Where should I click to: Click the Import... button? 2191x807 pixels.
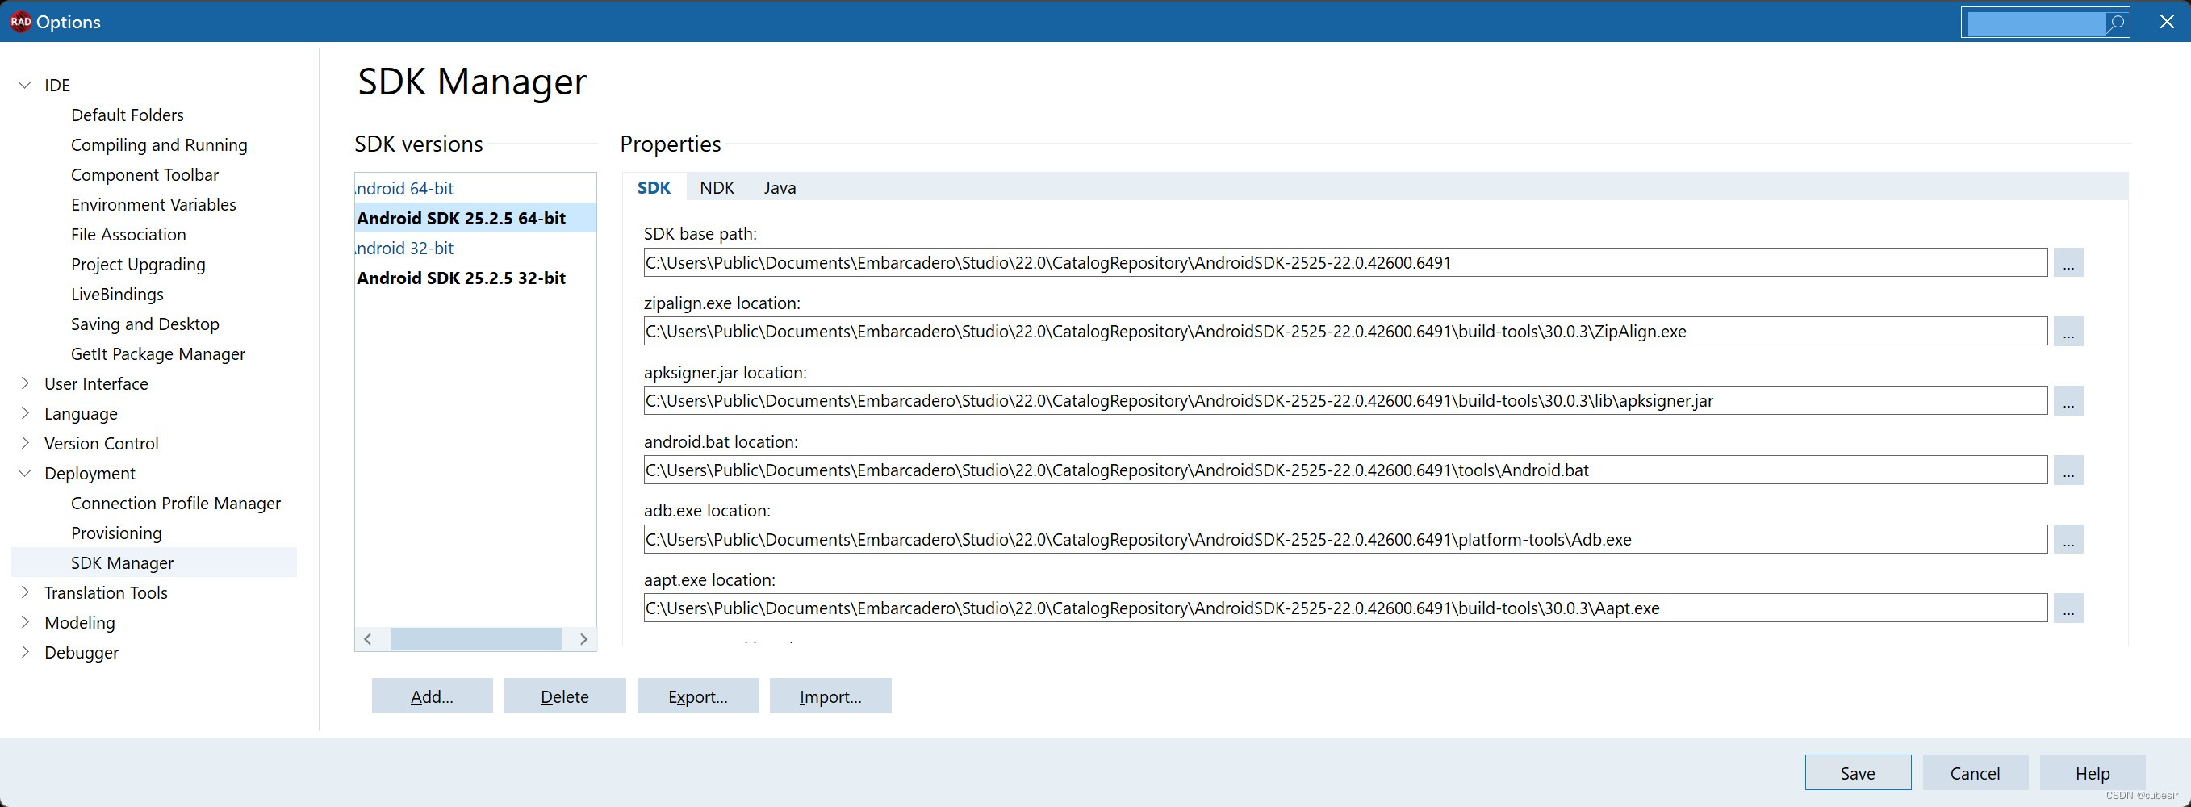tap(830, 696)
